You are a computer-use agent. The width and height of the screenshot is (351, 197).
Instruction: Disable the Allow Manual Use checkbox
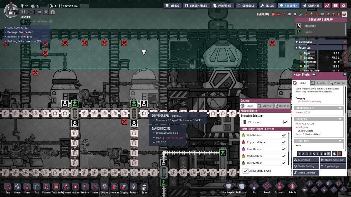click(x=246, y=171)
